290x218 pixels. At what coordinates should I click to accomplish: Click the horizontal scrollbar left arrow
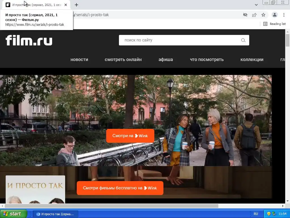tap(2, 206)
